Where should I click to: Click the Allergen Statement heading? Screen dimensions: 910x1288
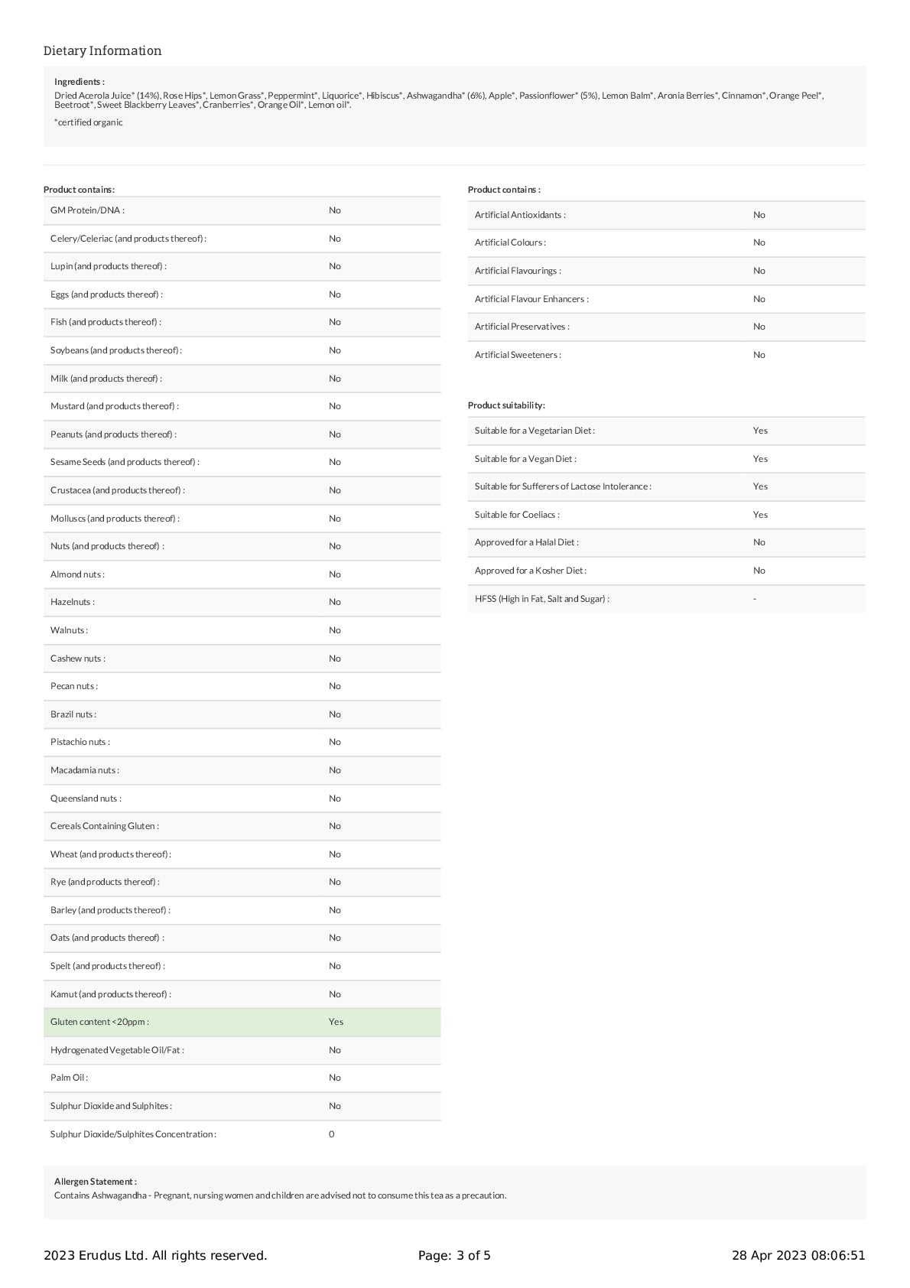click(96, 1182)
